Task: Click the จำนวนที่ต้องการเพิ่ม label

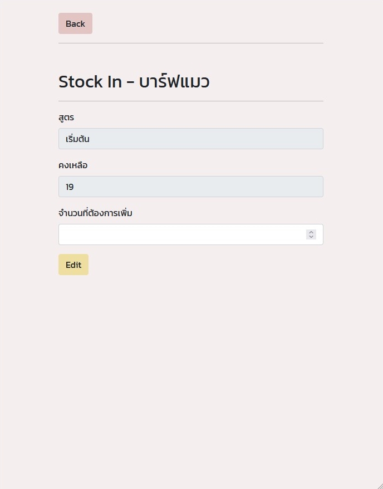Action: point(95,213)
